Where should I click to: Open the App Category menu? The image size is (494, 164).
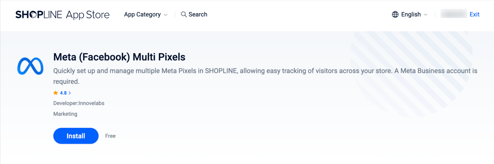[x=142, y=14]
